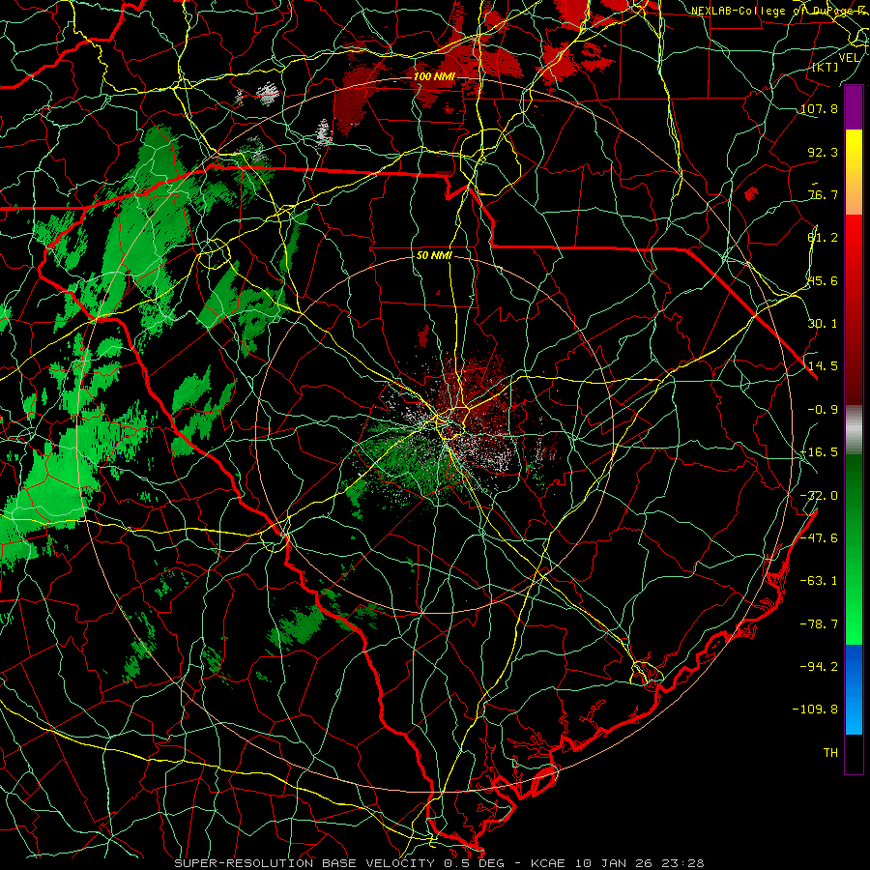The height and width of the screenshot is (870, 870).
Task: Click the 14.5 velocity scale value
Action: click(x=823, y=366)
